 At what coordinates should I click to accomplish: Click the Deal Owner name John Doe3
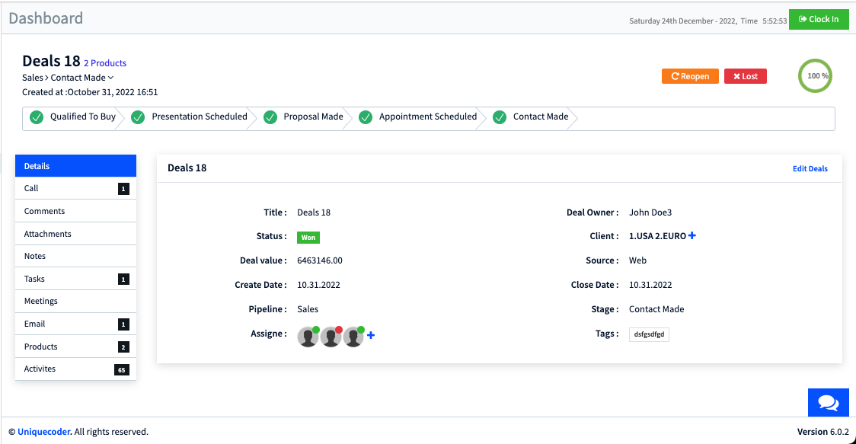[x=650, y=212]
